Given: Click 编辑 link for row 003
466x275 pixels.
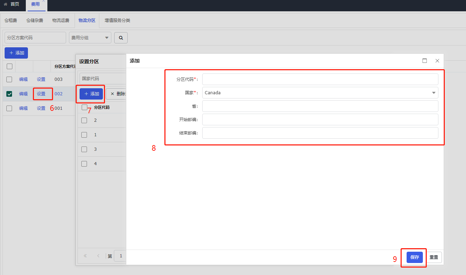Looking at the screenshot, I should point(23,79).
